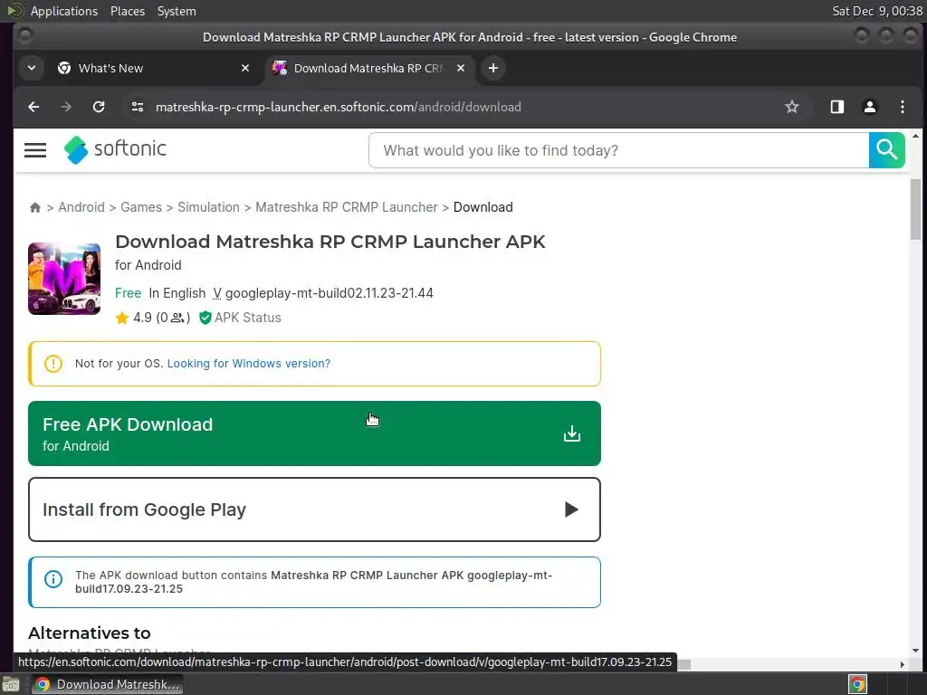
Task: Click the show desktop icon in taskbar
Action: pos(11,684)
